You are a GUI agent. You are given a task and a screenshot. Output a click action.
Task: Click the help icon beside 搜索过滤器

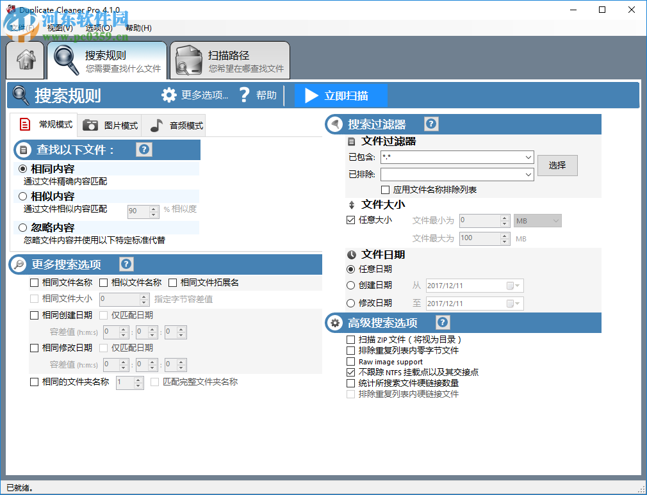click(x=430, y=124)
